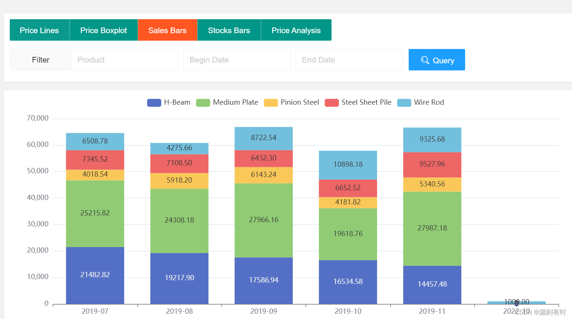Switch to the Stocks Bars tab
Image resolution: width=572 pixels, height=319 pixels.
pyautogui.click(x=229, y=30)
